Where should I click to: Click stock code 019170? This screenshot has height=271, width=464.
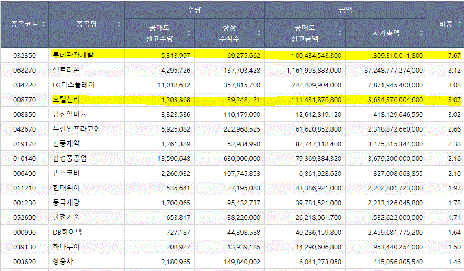[x=24, y=144]
